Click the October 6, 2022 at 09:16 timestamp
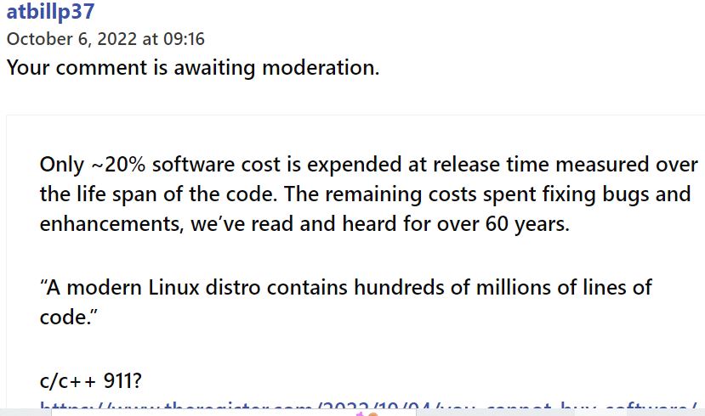 pos(105,39)
